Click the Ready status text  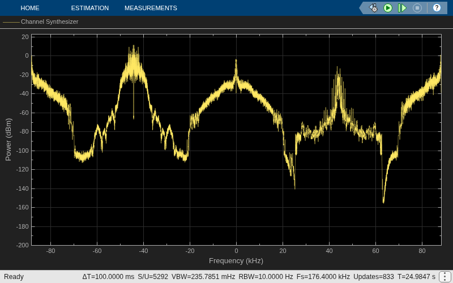[14, 277]
